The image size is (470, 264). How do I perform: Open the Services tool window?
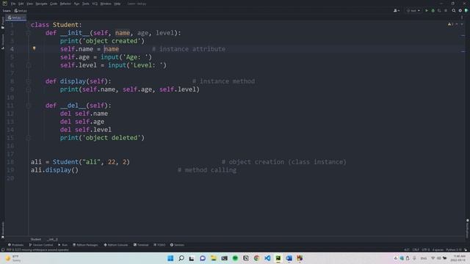click(x=177, y=245)
